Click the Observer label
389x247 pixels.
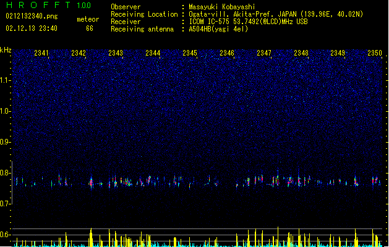coord(126,7)
